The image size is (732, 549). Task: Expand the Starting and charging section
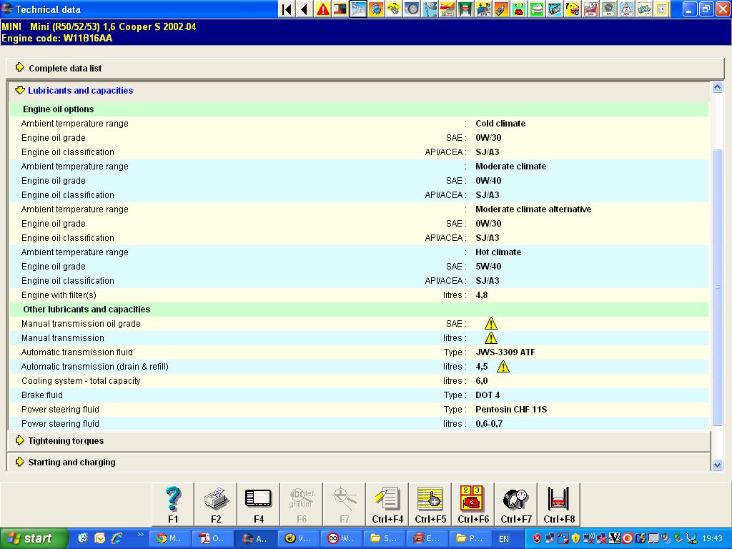point(71,463)
